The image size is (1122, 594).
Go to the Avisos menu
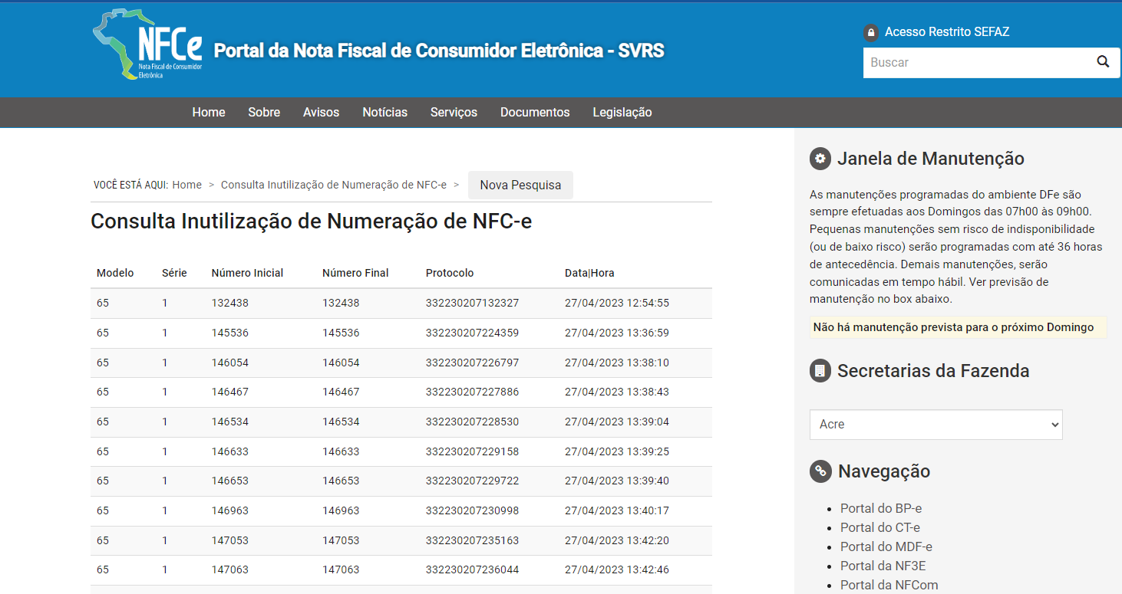click(321, 113)
